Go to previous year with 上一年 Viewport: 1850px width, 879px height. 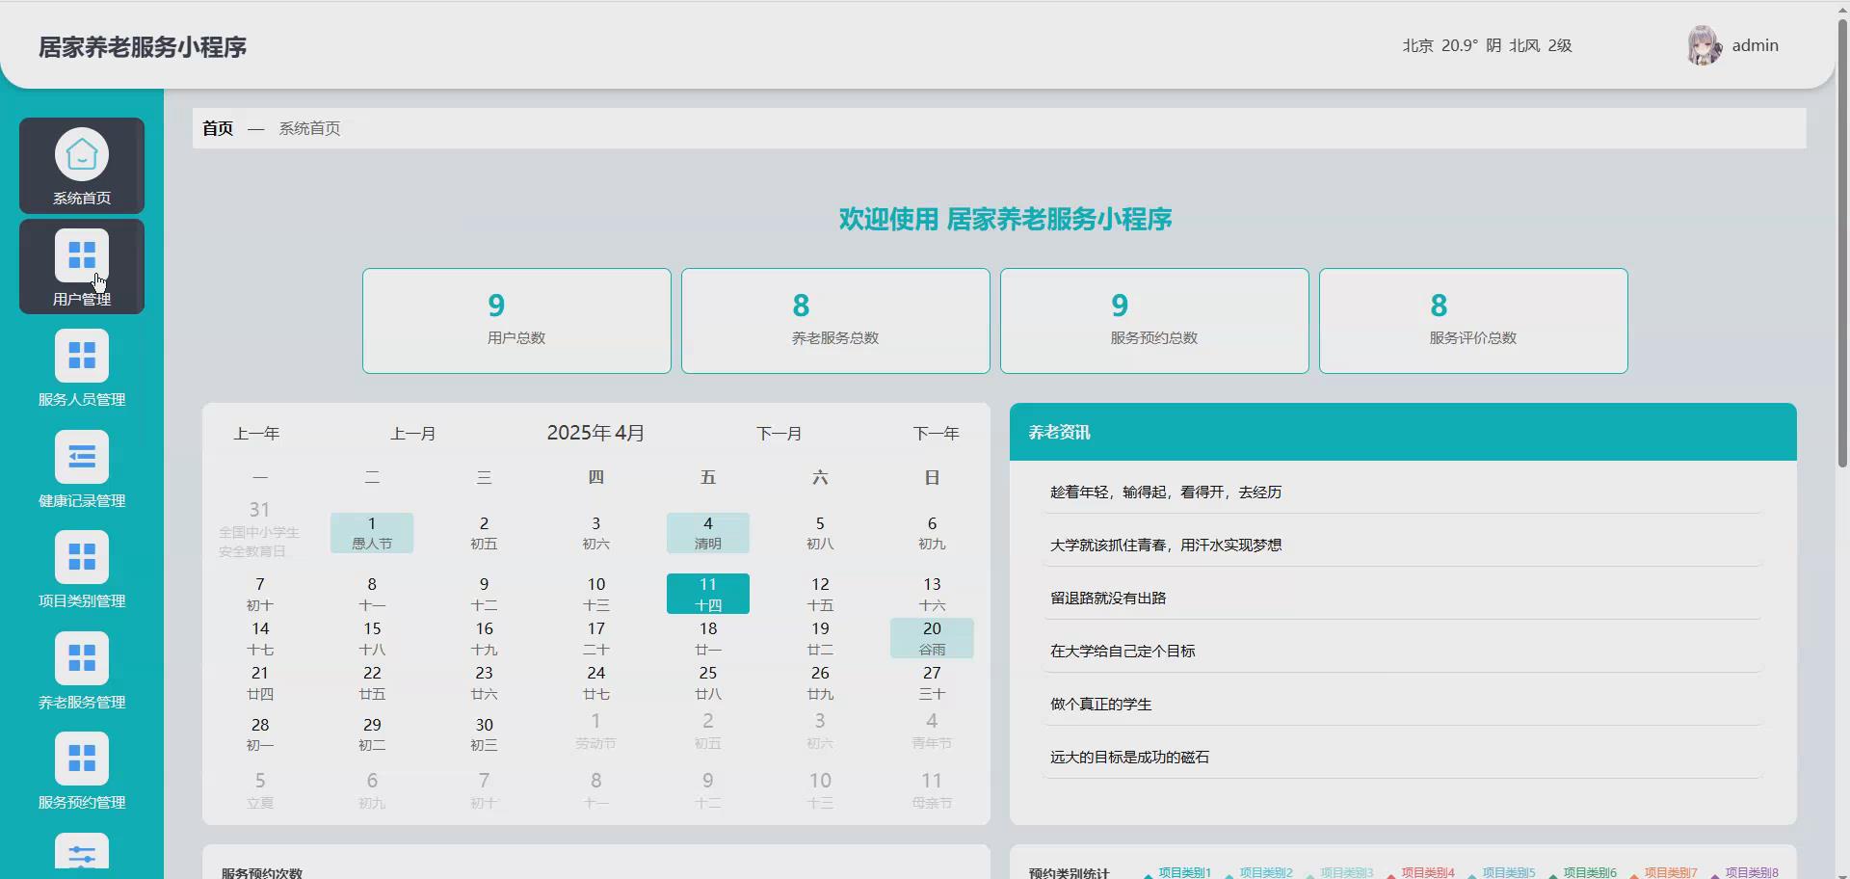256,433
